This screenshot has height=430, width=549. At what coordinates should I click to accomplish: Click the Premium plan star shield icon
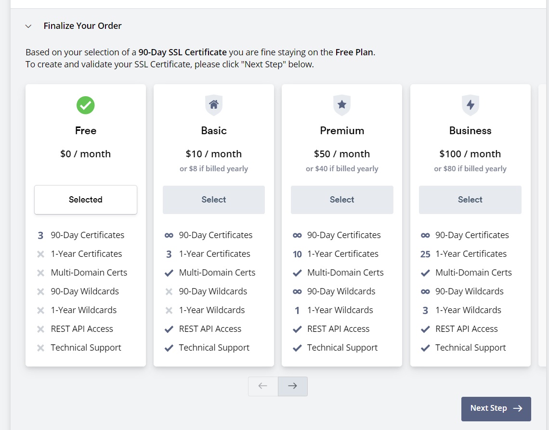(x=342, y=105)
